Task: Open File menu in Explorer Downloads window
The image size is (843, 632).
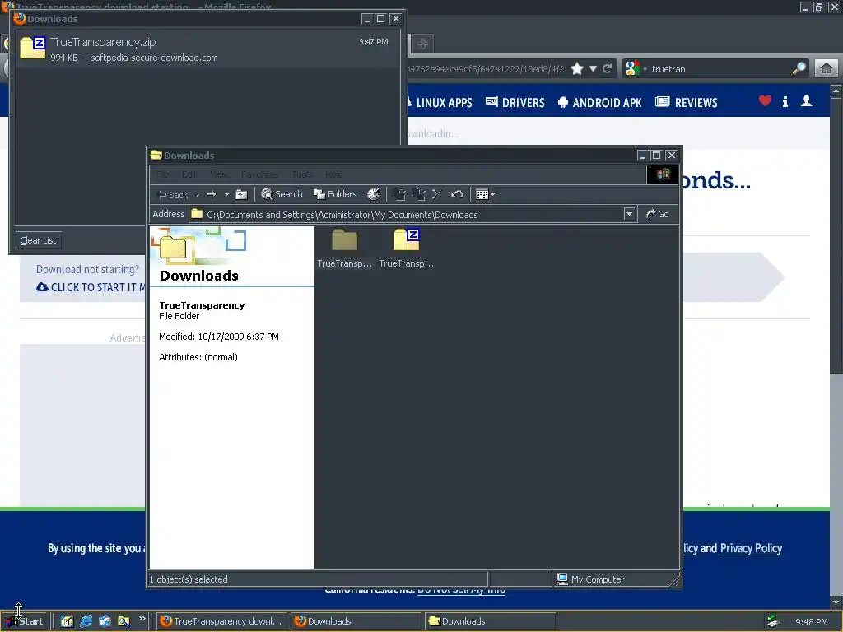Action: pos(163,174)
